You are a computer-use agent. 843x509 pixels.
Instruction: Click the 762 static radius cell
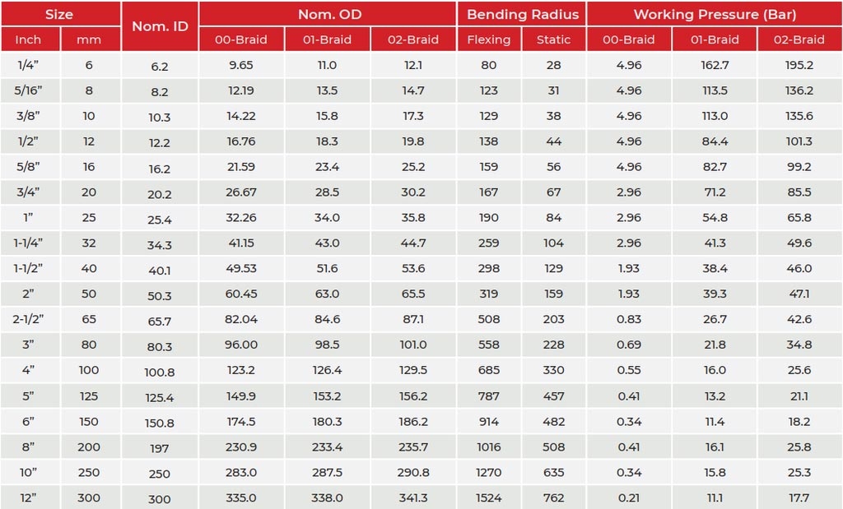pos(553,497)
